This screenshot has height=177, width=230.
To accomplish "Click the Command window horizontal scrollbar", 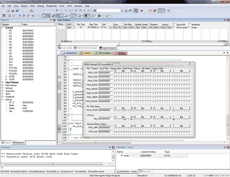I will click(56, 164).
